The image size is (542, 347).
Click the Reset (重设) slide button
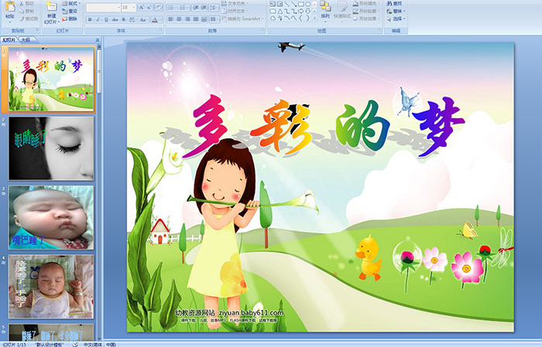click(70, 11)
